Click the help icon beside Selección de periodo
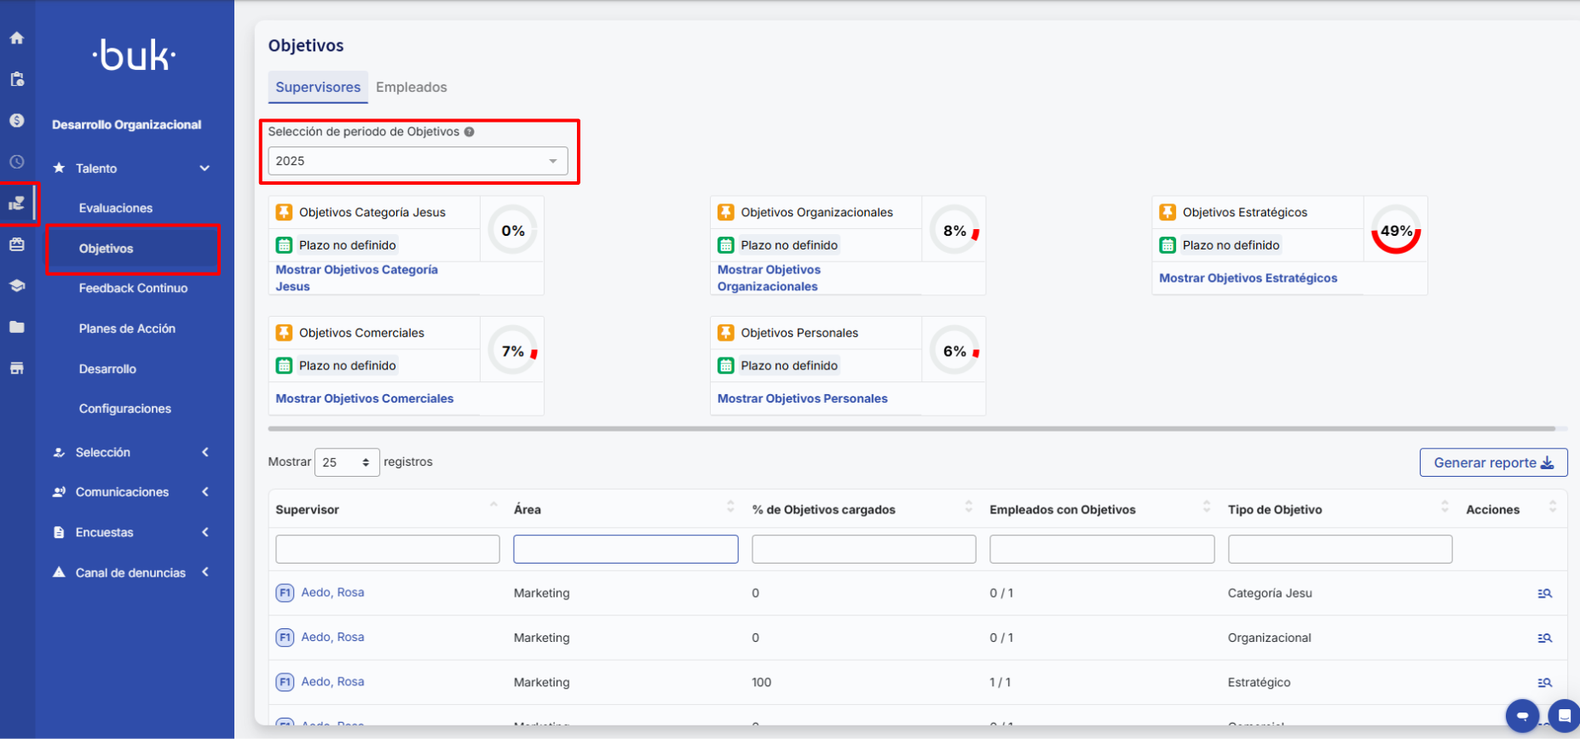Viewport: 1580px width, 739px height. click(x=470, y=132)
